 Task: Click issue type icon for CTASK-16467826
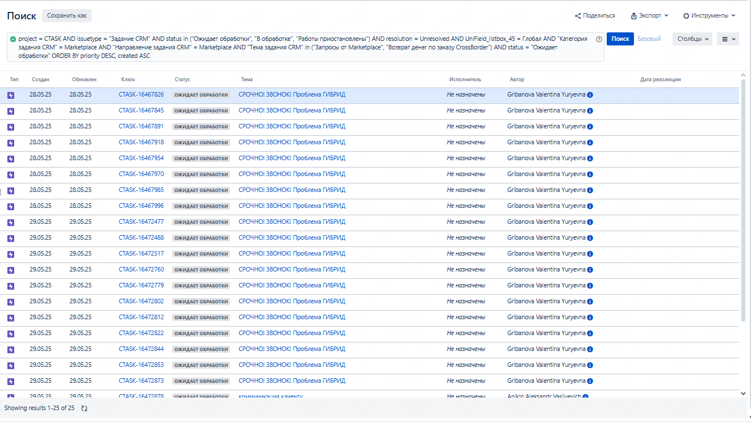[x=11, y=95]
